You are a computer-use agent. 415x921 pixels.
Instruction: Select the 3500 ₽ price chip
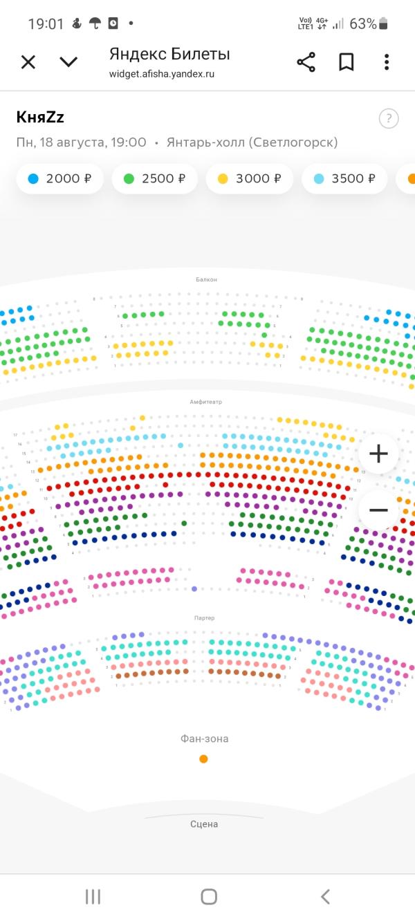tap(344, 178)
